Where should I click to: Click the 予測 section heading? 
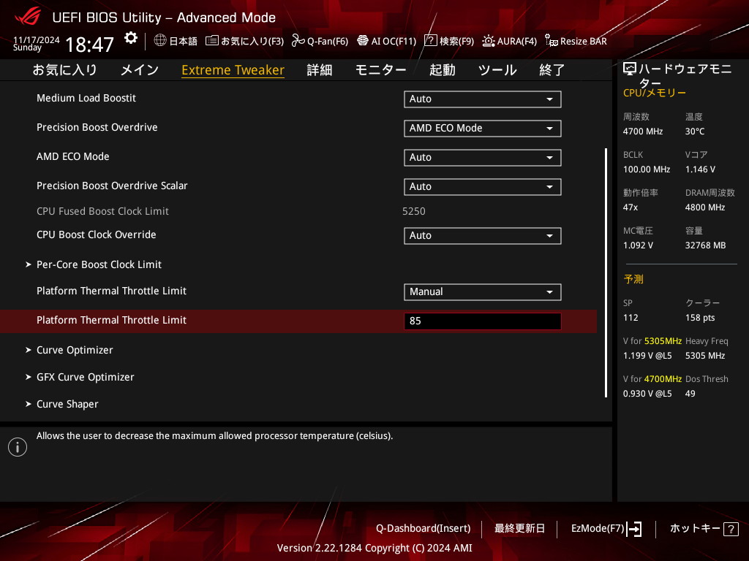(x=633, y=279)
